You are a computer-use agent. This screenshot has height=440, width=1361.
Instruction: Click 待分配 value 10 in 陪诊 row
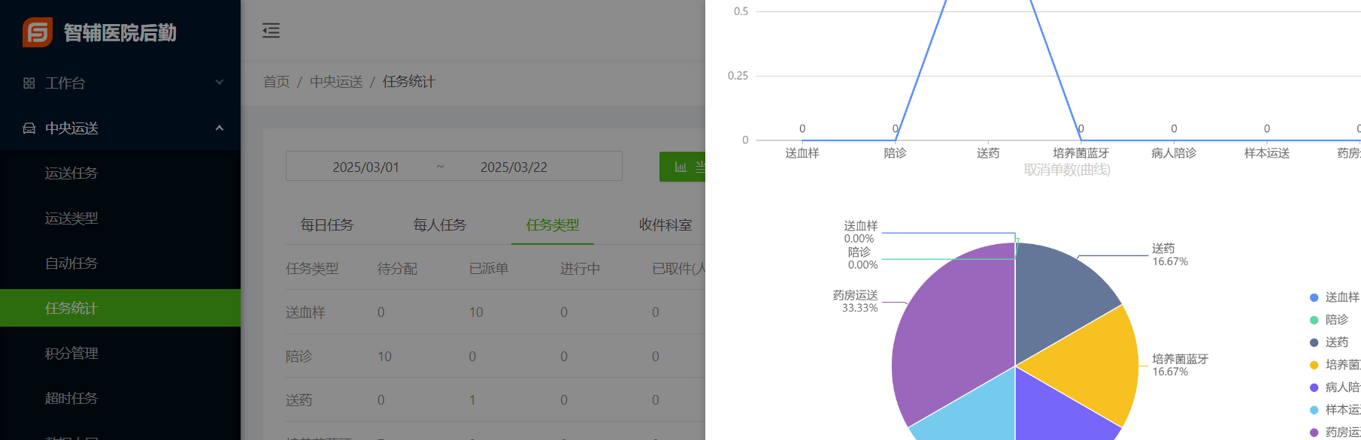coord(384,356)
